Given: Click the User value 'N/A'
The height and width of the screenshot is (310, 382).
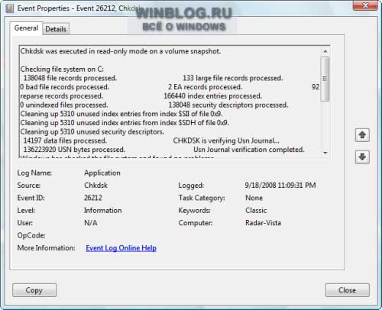Looking at the screenshot, I should (91, 223).
